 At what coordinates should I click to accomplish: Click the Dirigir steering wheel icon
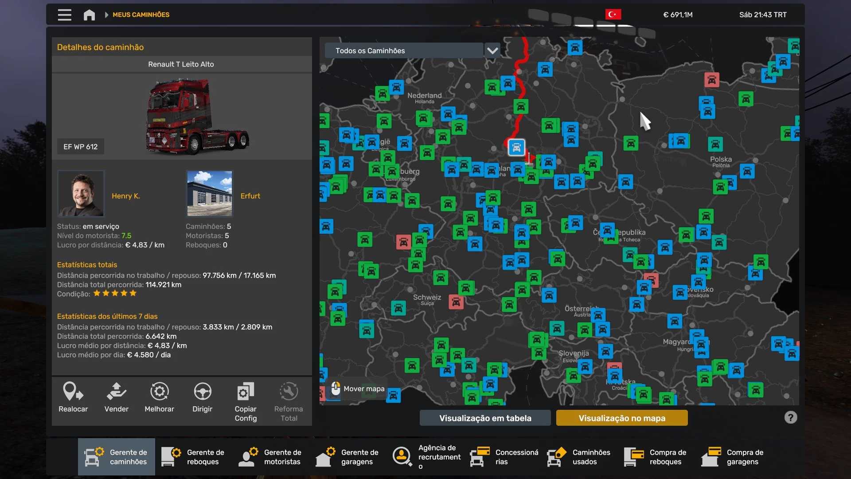point(203,392)
